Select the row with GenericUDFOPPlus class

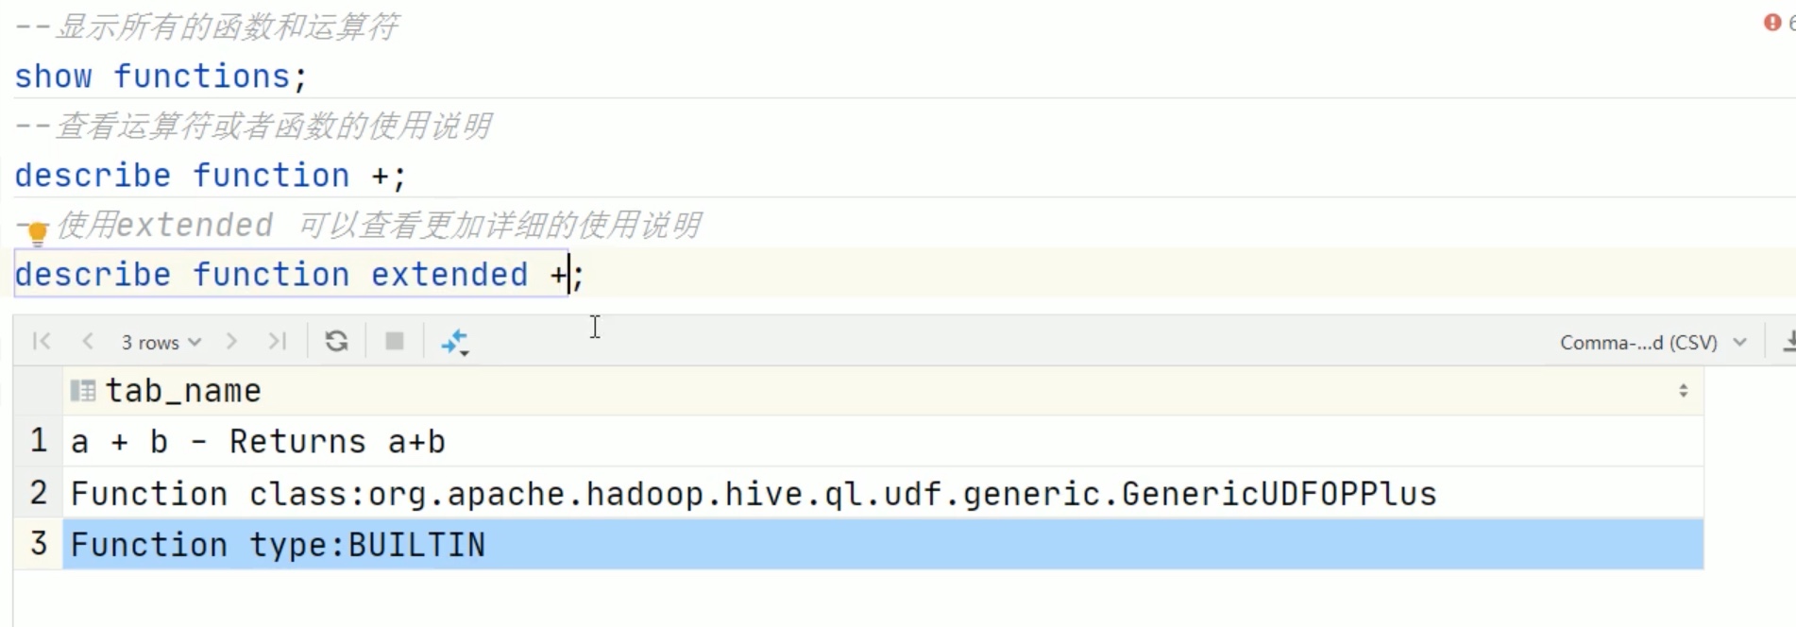(x=883, y=493)
